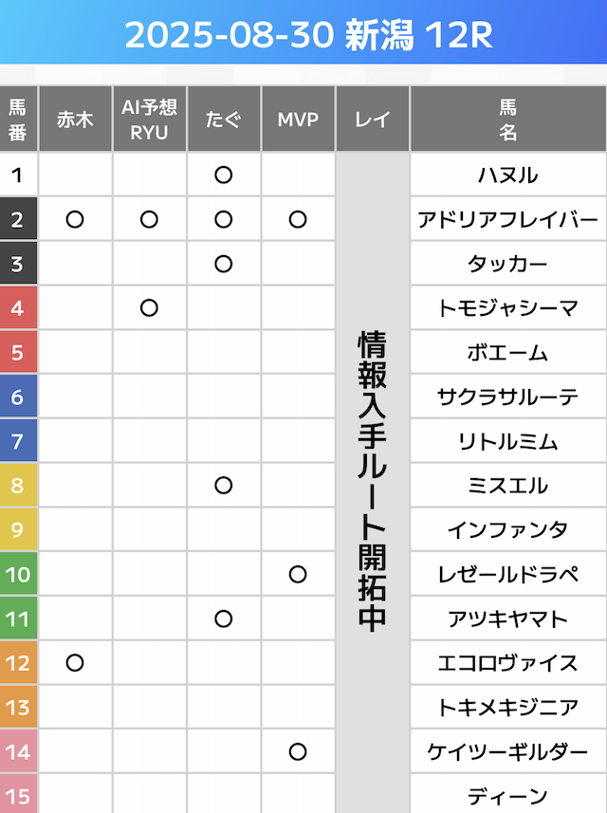Click the red number 4 cell
This screenshot has height=813, width=607.
pyautogui.click(x=18, y=308)
